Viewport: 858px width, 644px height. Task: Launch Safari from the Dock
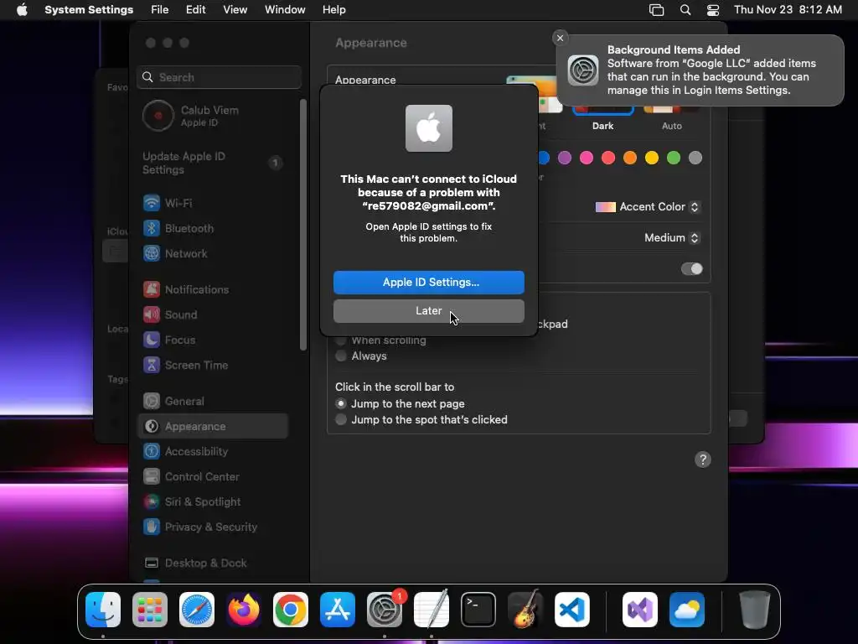coord(197,610)
